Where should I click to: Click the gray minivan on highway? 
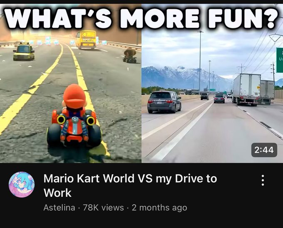164,102
